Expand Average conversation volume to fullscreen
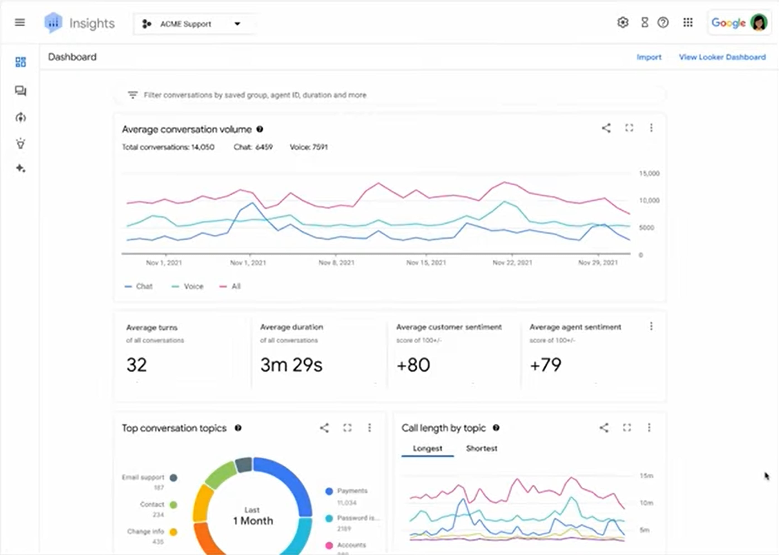 click(x=629, y=128)
